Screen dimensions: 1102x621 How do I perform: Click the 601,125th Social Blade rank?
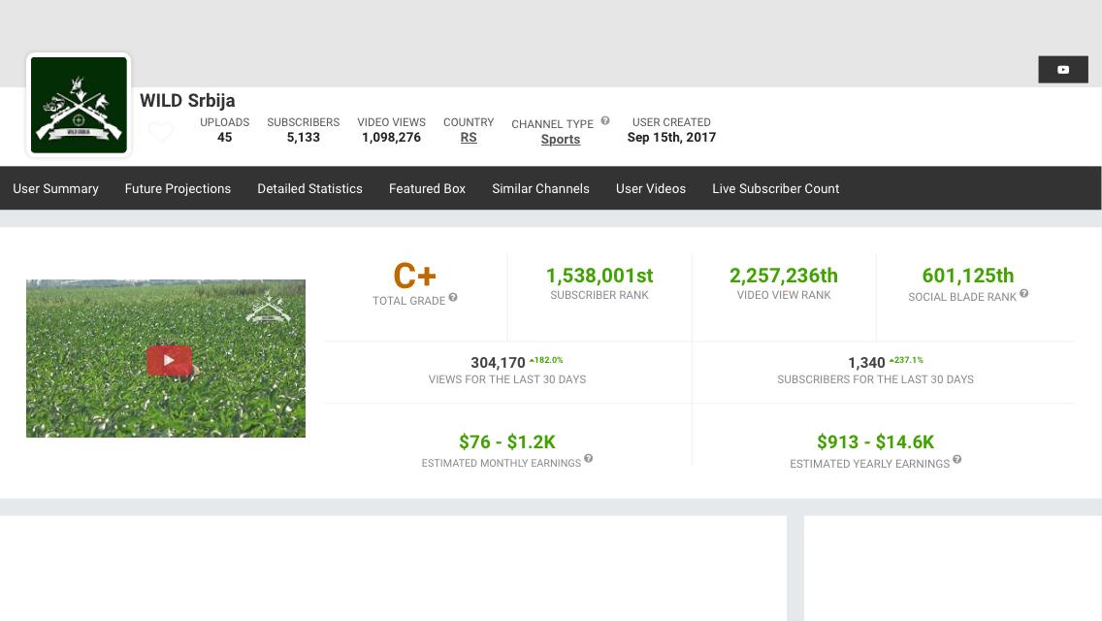coord(968,276)
